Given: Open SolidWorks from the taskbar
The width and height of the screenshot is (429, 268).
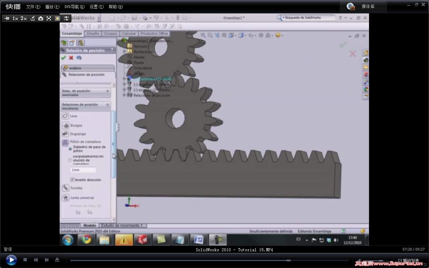Looking at the screenshot, I should tap(143, 240).
